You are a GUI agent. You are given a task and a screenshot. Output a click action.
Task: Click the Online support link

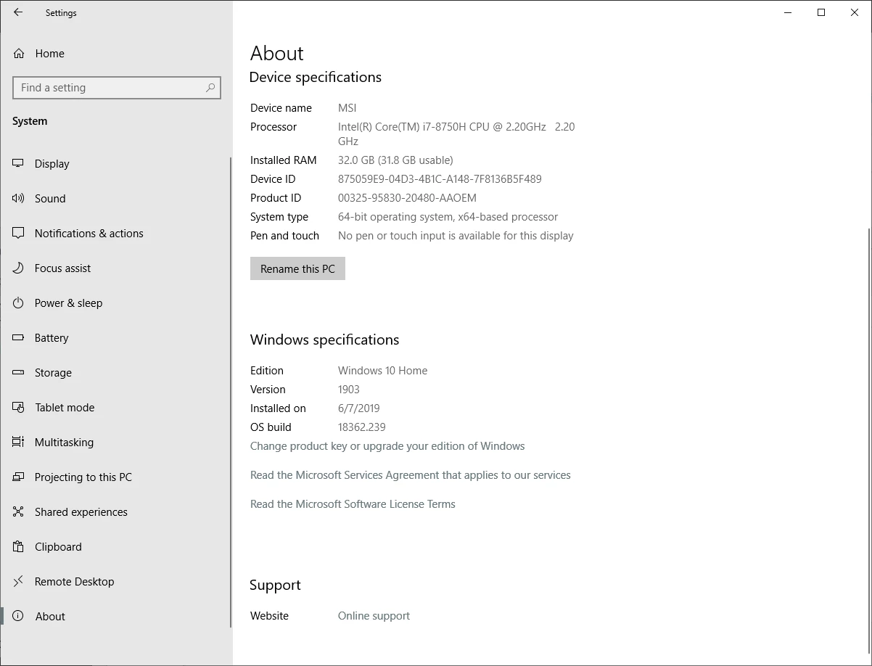pyautogui.click(x=374, y=616)
